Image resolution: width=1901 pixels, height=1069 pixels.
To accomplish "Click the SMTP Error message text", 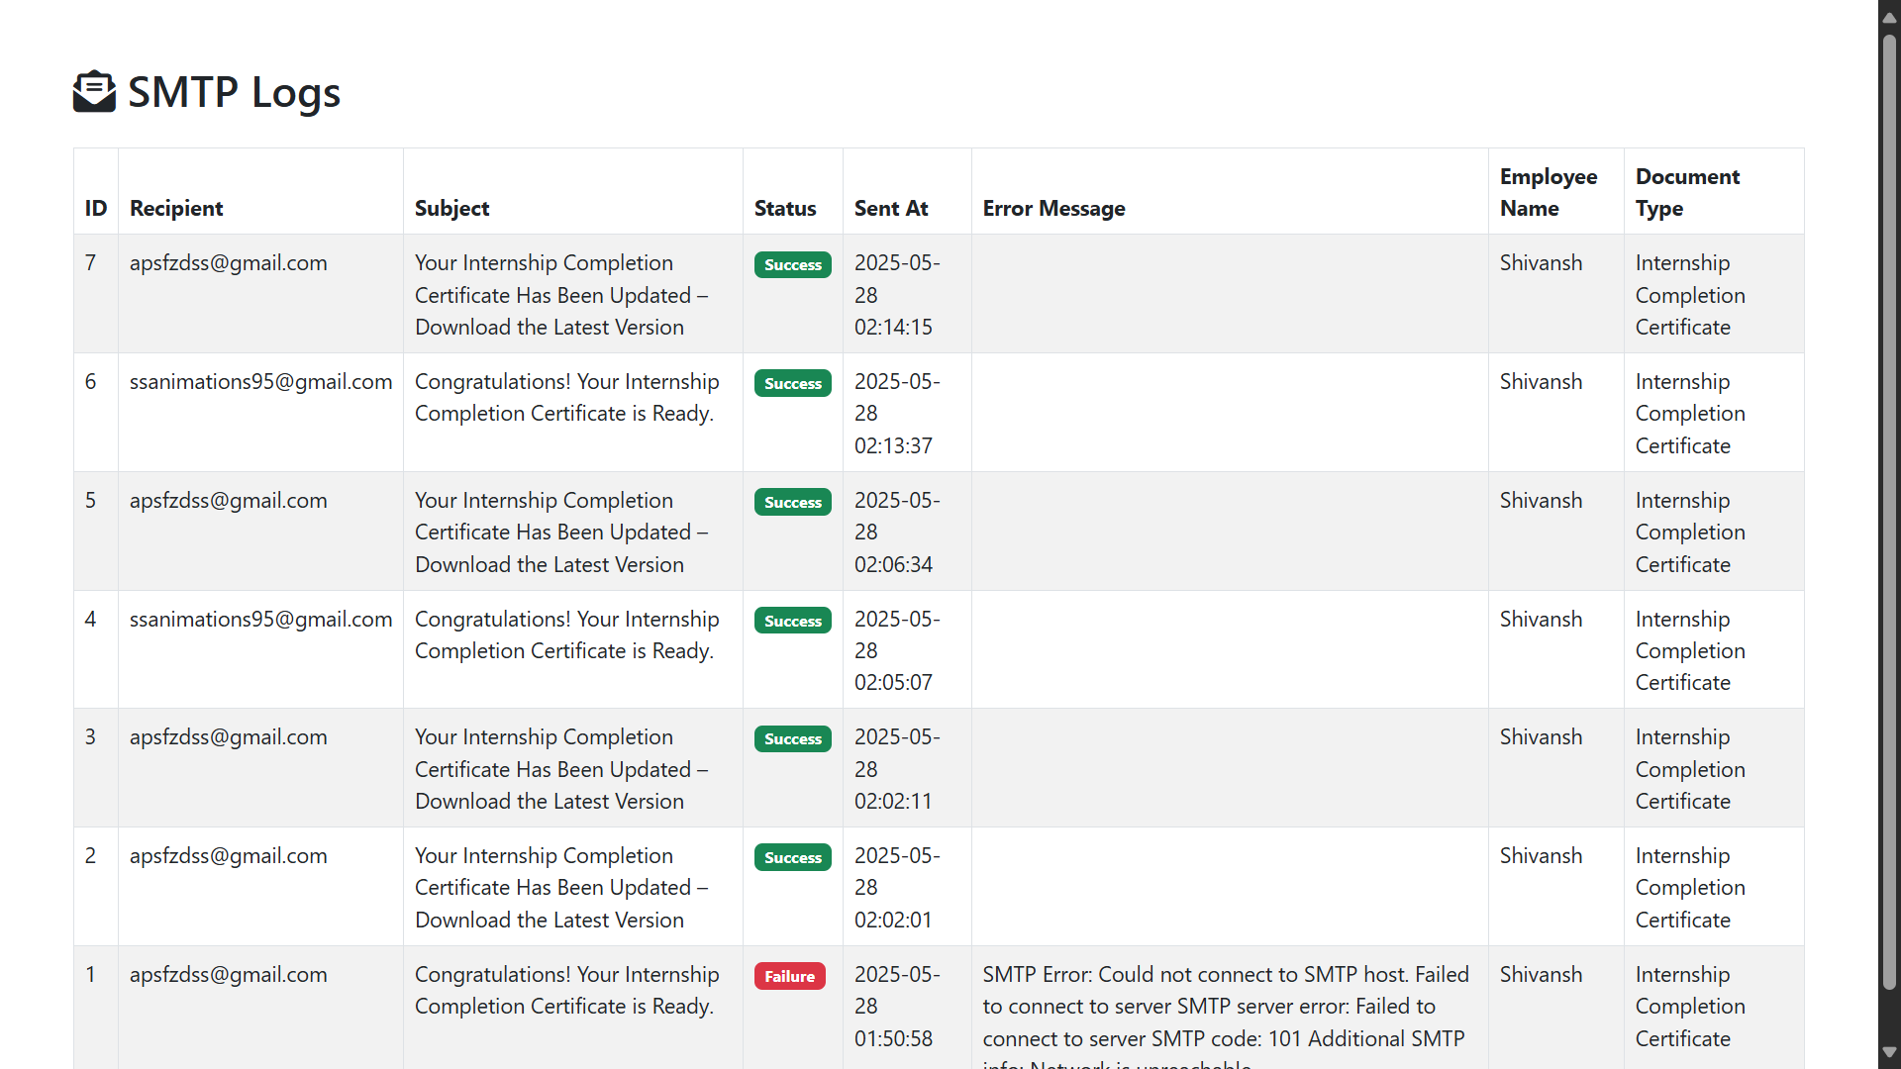I will pos(1225,1007).
